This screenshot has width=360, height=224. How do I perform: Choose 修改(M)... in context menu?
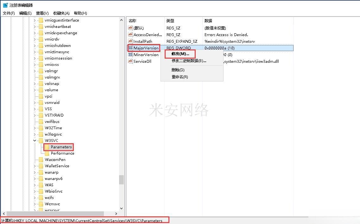[180, 54]
